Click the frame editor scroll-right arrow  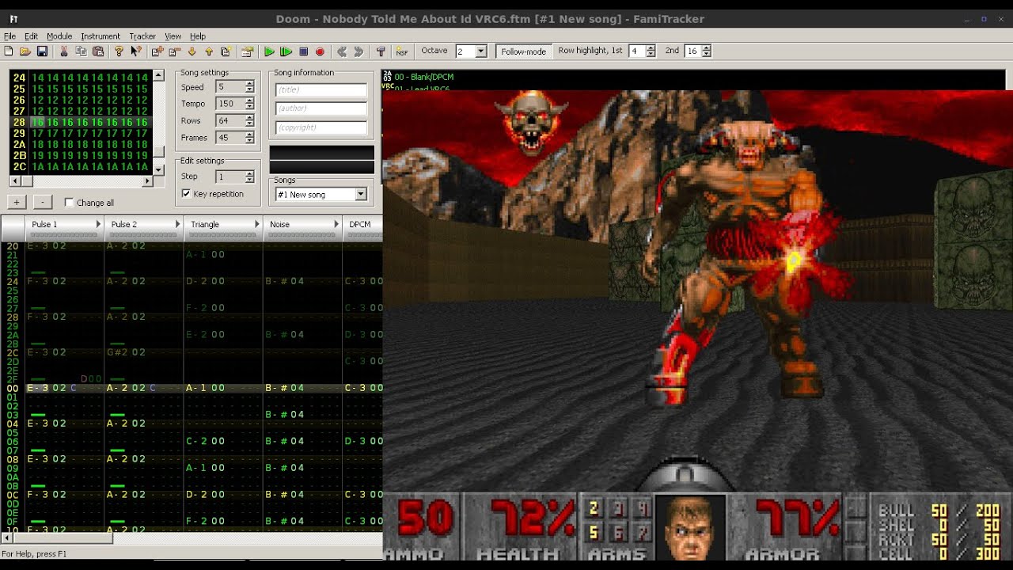tap(147, 181)
